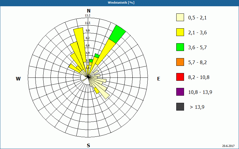Click the E compass label
Image resolution: width=239 pixels, height=149 pixels.
coord(159,79)
